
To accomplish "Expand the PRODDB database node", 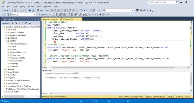I will pos(6,38).
